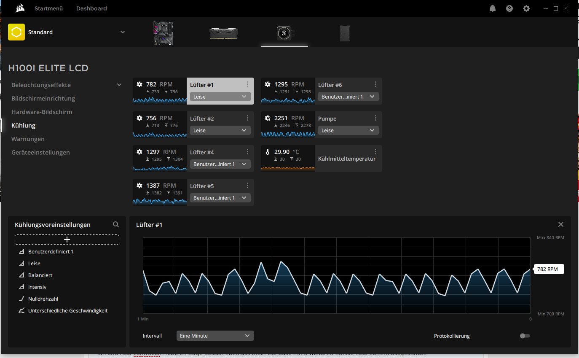Select the greyed-out fourth device icon
The width and height of the screenshot is (579, 358).
pos(345,33)
